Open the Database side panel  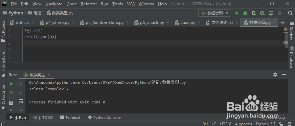[x=291, y=57]
